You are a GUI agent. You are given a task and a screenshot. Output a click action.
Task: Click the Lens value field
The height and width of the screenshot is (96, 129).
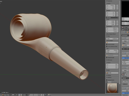(112, 39)
